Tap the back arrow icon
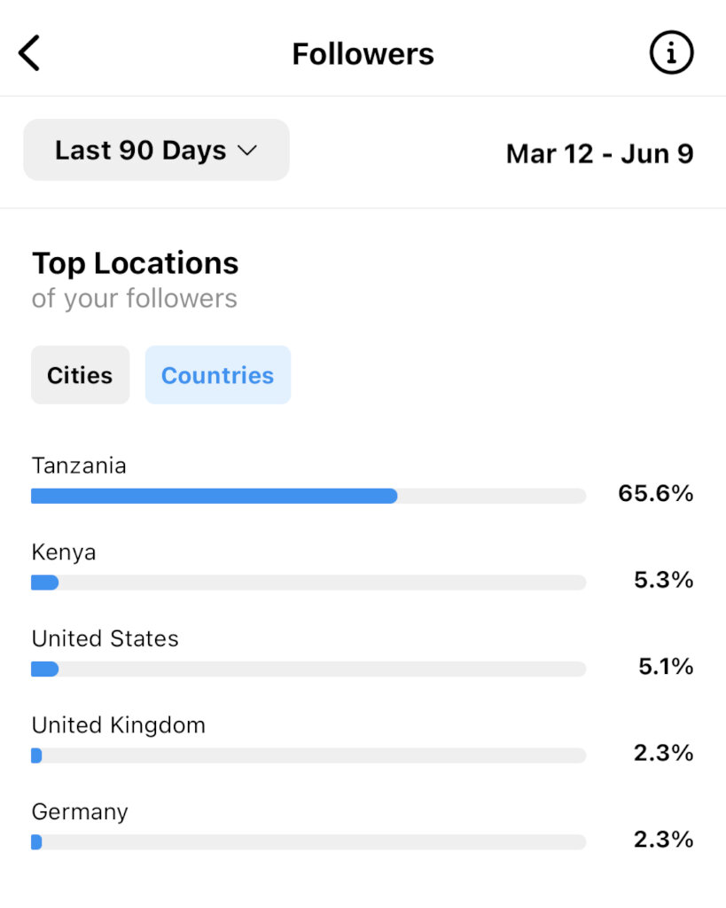Image resolution: width=726 pixels, height=908 pixels. [30, 54]
